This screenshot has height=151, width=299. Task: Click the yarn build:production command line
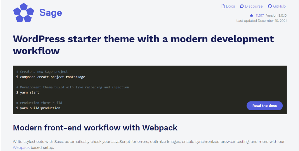pyautogui.click(x=38, y=108)
